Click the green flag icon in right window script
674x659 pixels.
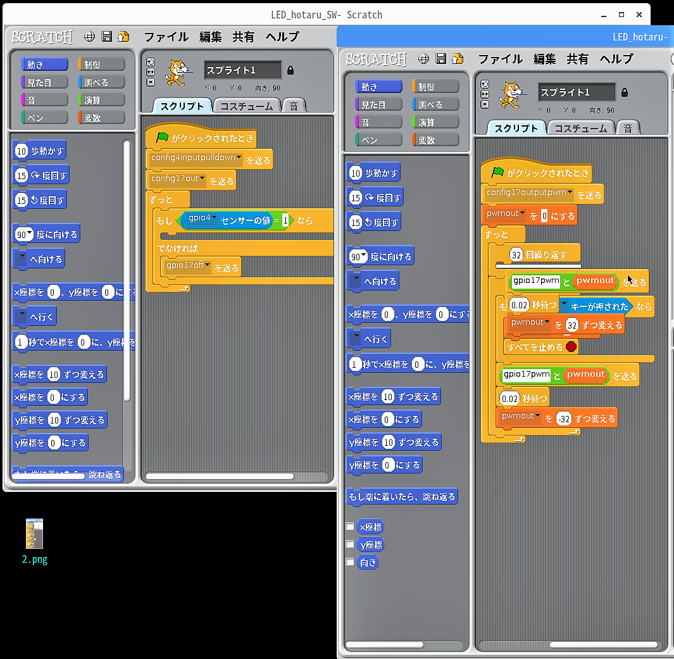pos(497,172)
